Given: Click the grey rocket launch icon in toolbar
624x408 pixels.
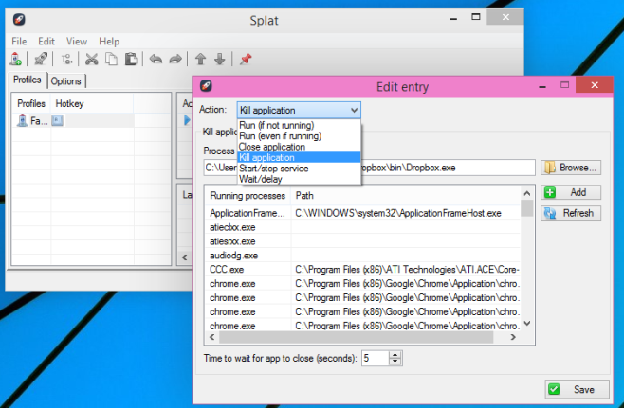Looking at the screenshot, I should (40, 60).
